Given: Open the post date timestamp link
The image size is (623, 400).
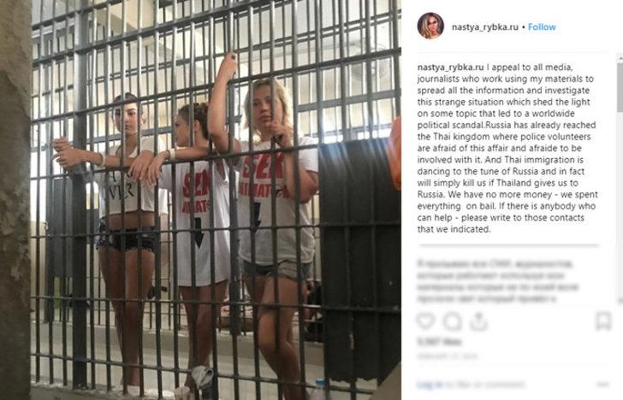Looking at the screenshot, I should click(x=447, y=356).
